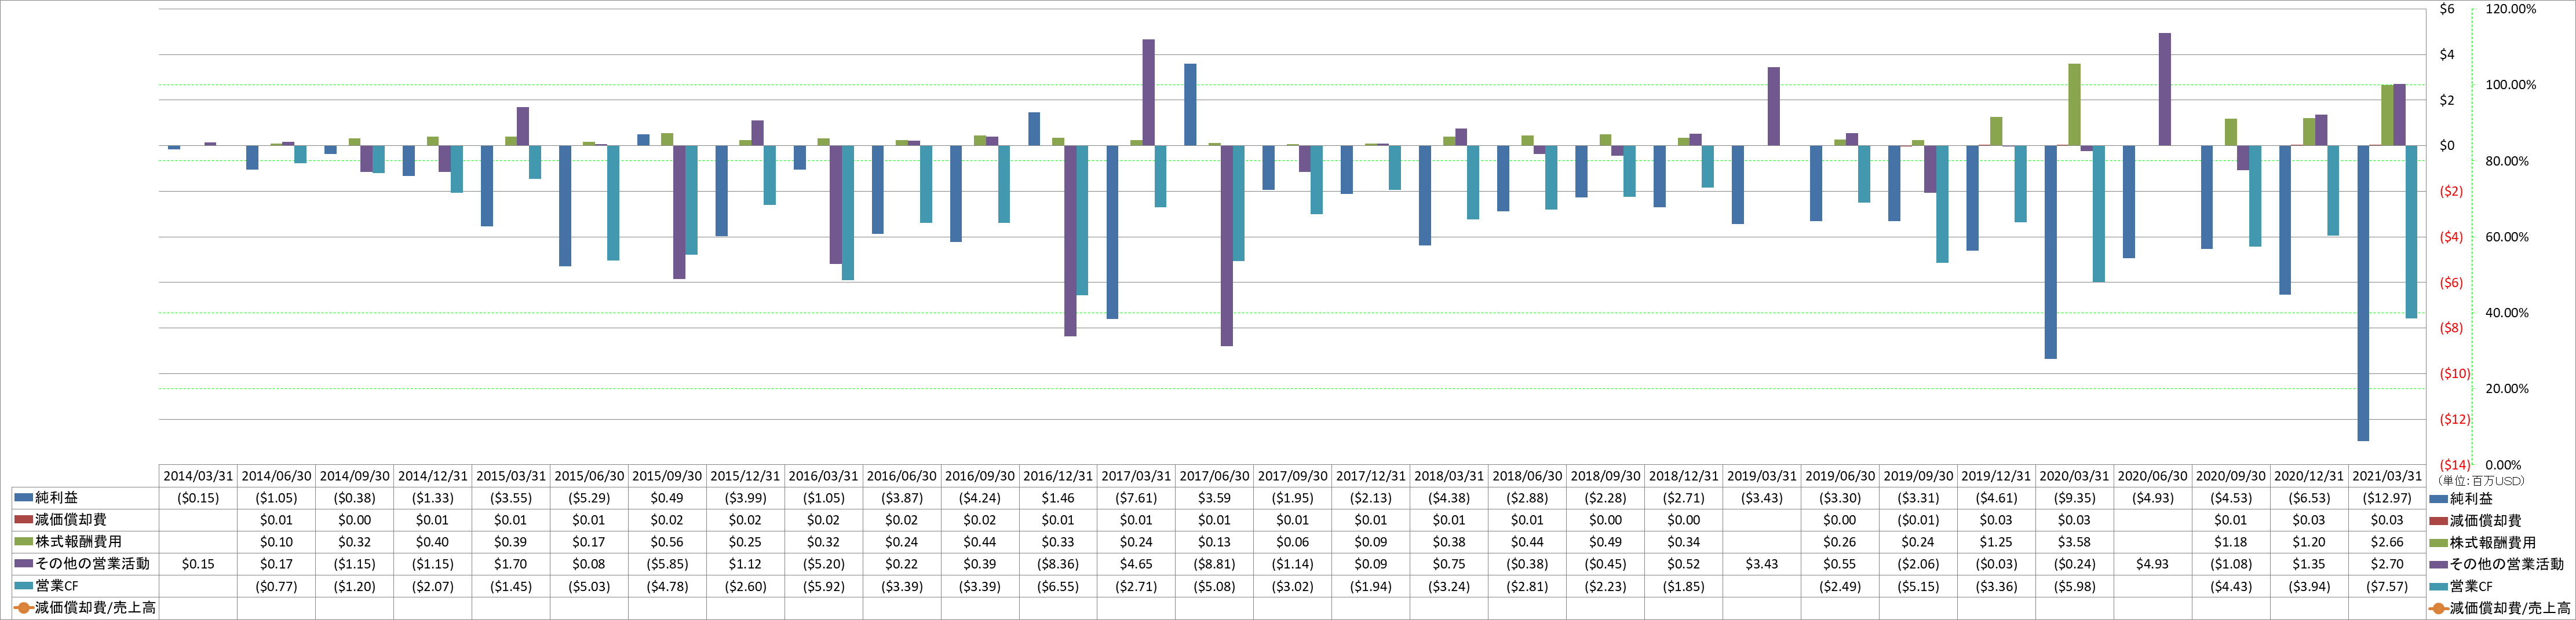Click the other operating activities cell $2.70

click(2387, 564)
